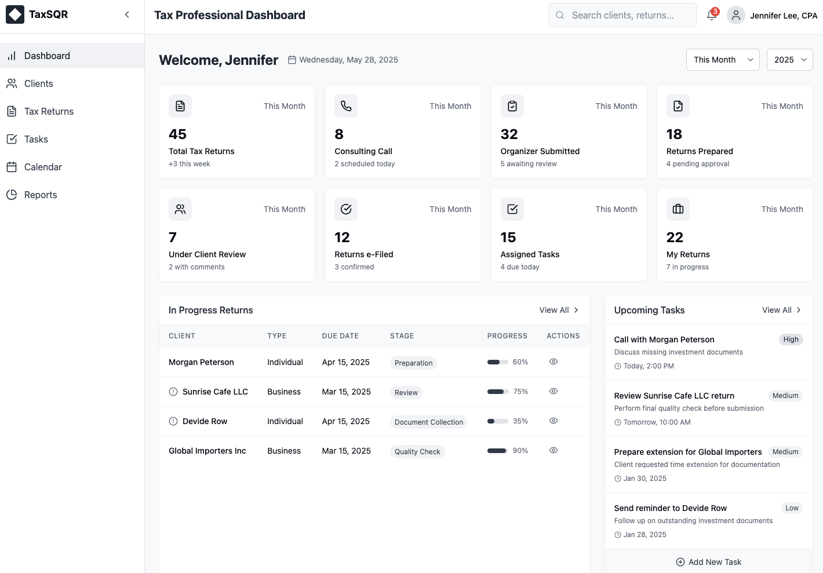The width and height of the screenshot is (823, 573).
Task: Click View All in Upcoming Tasks
Action: tap(781, 310)
